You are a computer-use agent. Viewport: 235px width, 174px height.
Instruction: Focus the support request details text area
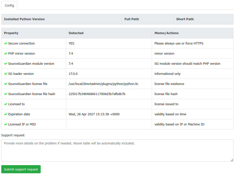[117, 150]
